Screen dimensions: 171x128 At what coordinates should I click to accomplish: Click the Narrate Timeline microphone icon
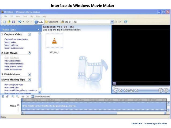click(x=7, y=96)
